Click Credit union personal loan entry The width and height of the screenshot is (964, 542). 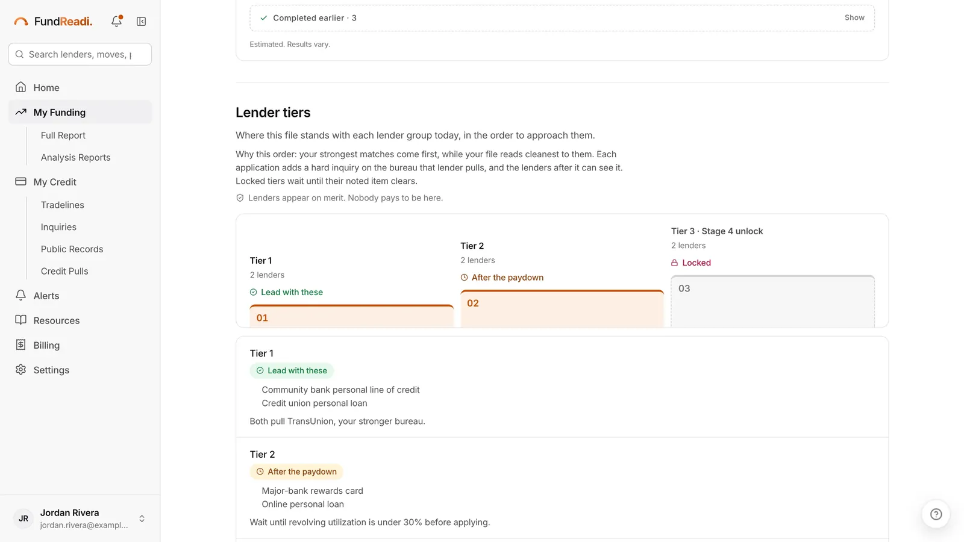coord(315,403)
